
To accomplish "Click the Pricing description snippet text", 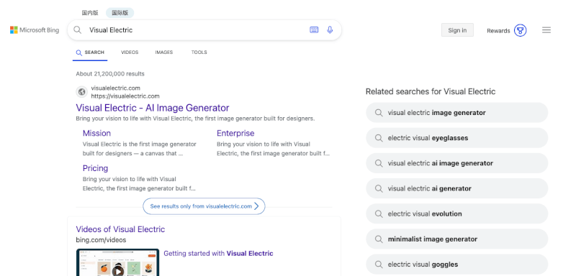I will click(139, 184).
